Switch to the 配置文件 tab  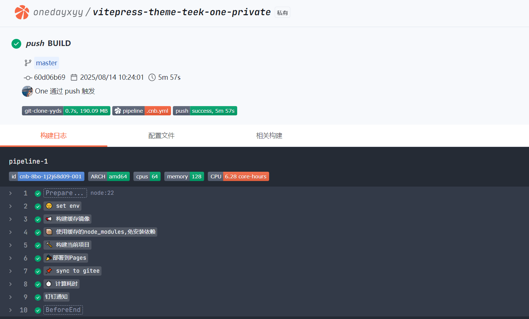[x=161, y=136]
